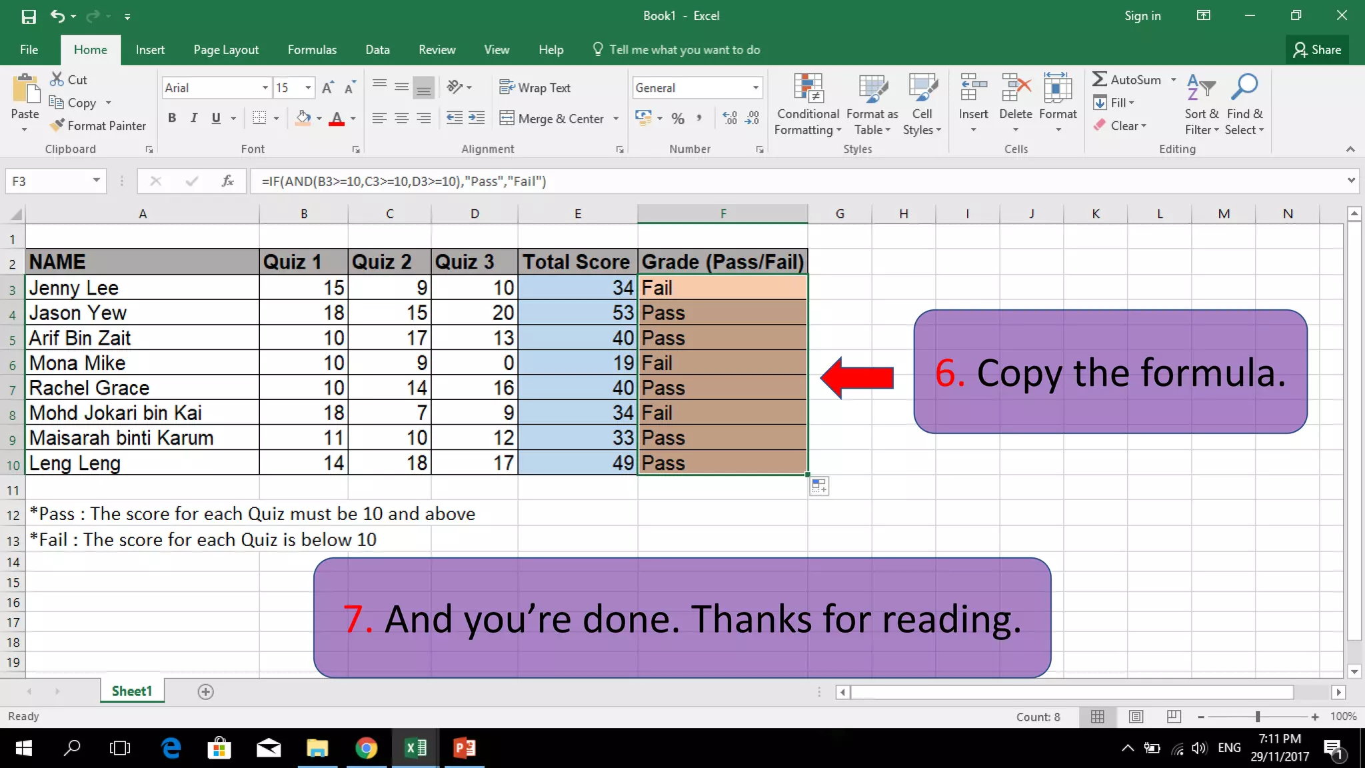The image size is (1365, 768).
Task: Click the Merge & Center icon
Action: [507, 119]
